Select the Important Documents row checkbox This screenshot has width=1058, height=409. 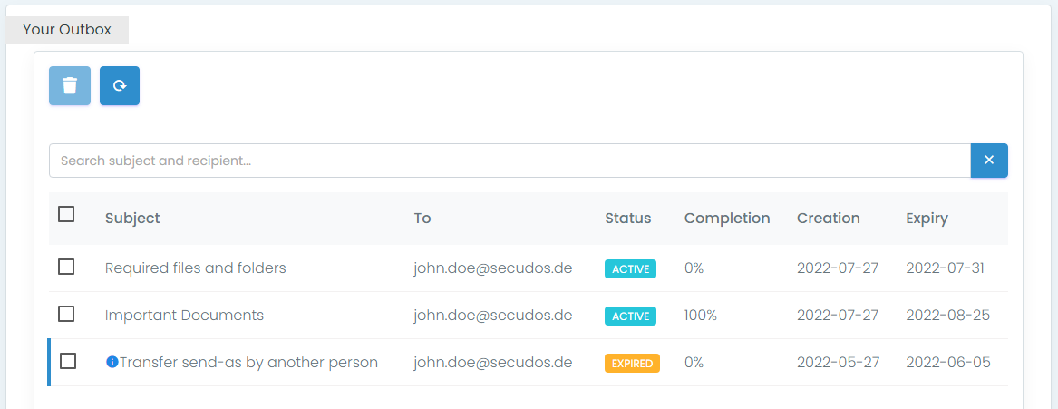pos(66,314)
